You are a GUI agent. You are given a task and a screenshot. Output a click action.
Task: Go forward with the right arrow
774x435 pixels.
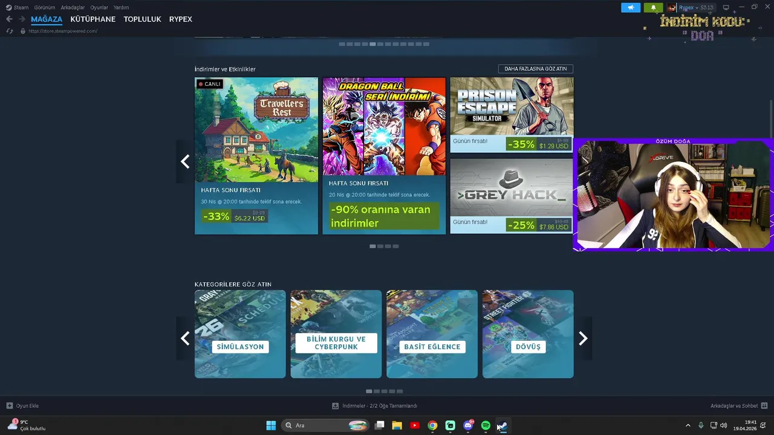click(x=22, y=19)
